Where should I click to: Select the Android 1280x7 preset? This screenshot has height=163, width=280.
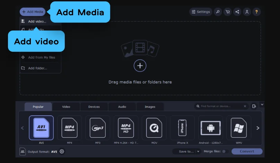pos(211,128)
